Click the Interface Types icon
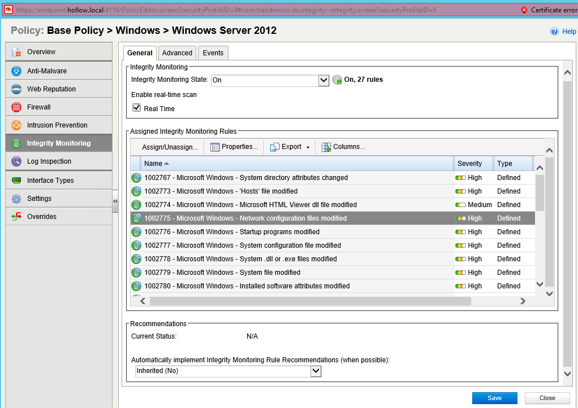The width and height of the screenshot is (578, 408). click(16, 181)
